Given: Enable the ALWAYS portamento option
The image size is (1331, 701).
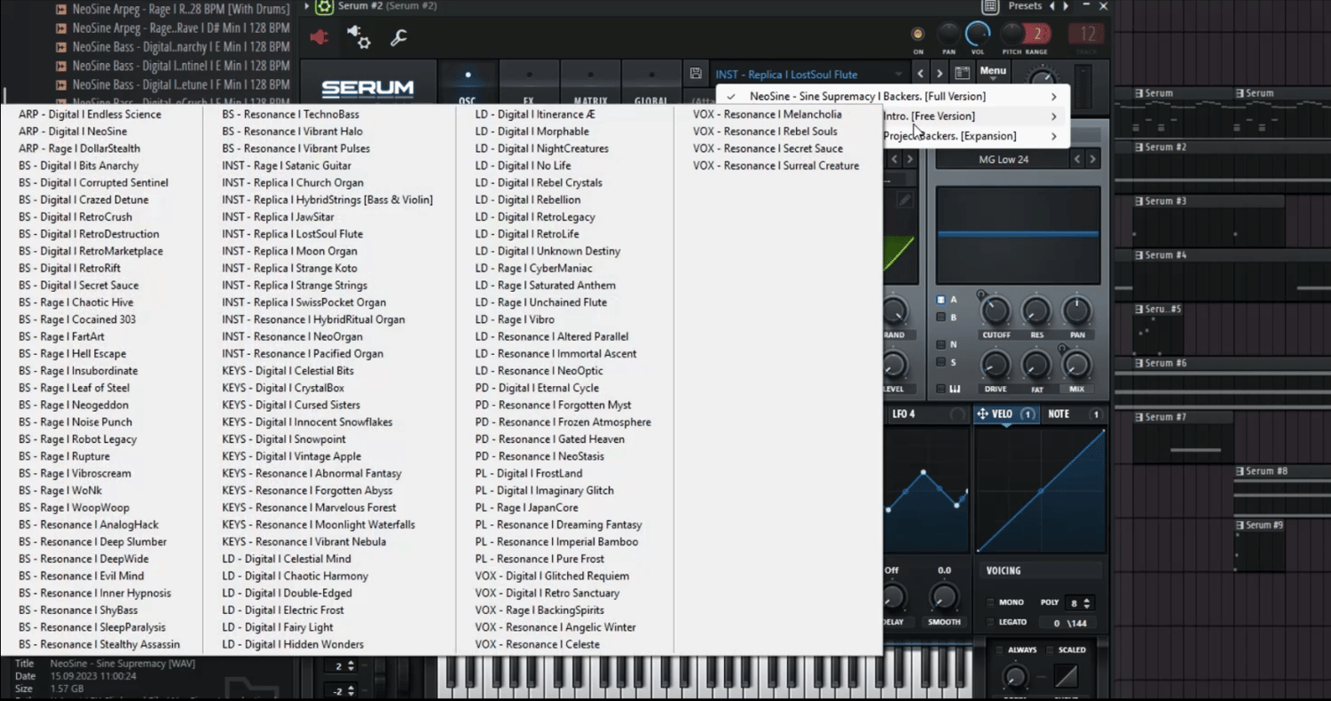Looking at the screenshot, I should click(1000, 650).
